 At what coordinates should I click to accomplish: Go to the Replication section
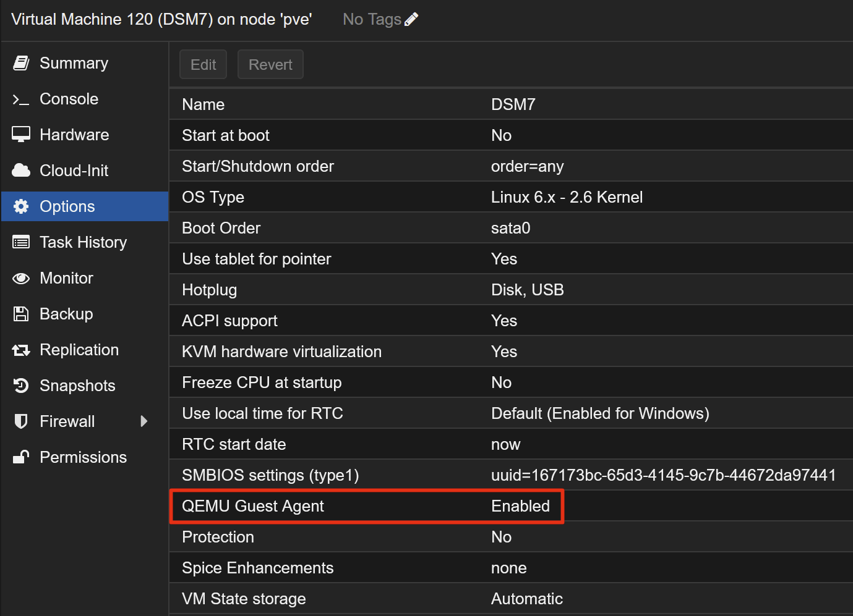[79, 350]
